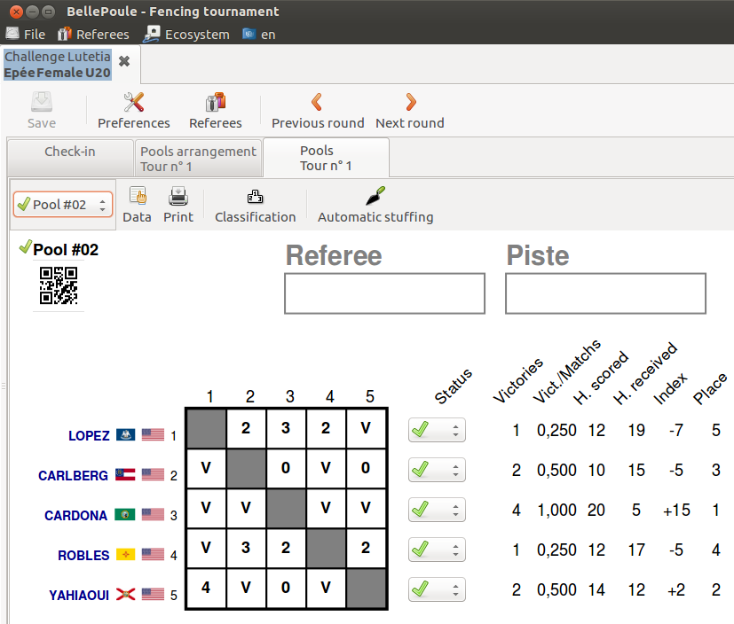734x624 pixels.
Task: Open the en language menu
Action: [x=259, y=34]
